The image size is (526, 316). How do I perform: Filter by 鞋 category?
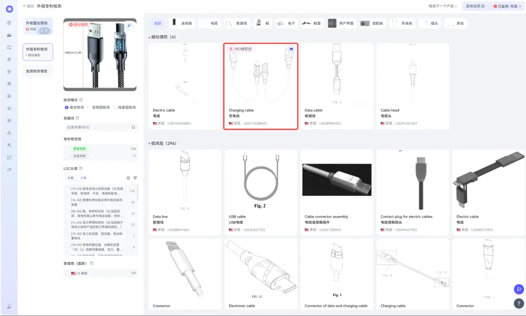[x=263, y=23]
